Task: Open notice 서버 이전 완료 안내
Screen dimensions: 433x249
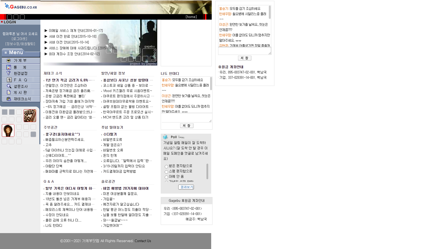Action: (73, 37)
